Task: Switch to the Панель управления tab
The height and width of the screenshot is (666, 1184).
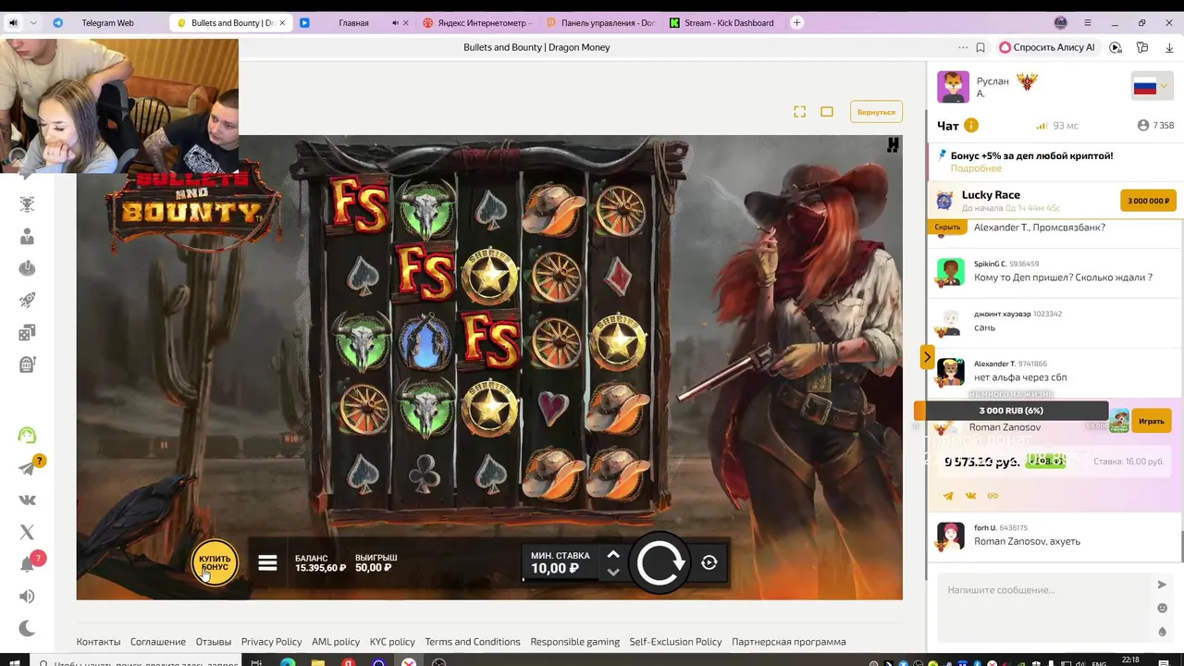Action: click(601, 22)
